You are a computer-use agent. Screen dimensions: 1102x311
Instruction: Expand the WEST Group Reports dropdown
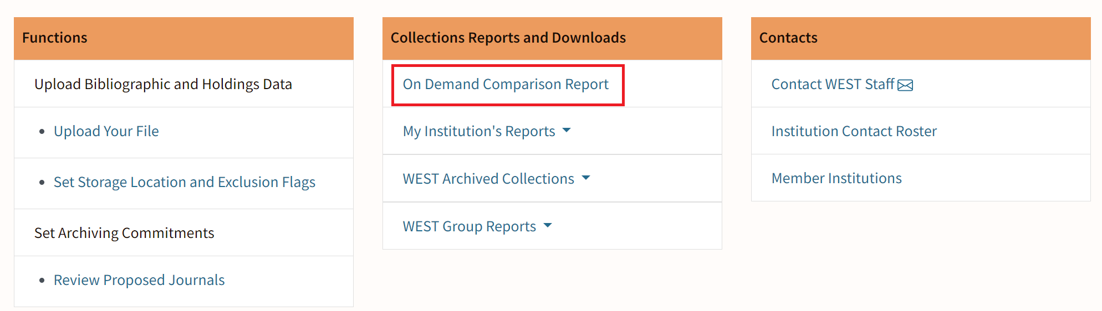pos(477,226)
